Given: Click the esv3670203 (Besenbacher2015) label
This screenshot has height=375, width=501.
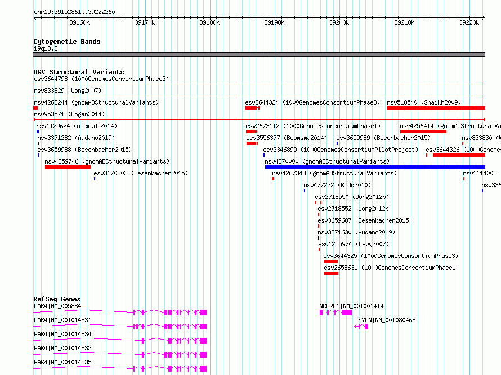Looking at the screenshot, I should pos(141,173).
